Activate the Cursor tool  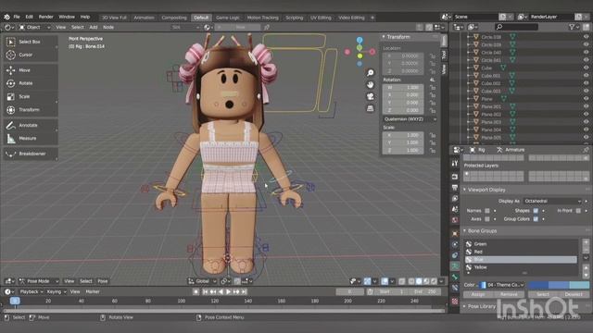coord(31,55)
